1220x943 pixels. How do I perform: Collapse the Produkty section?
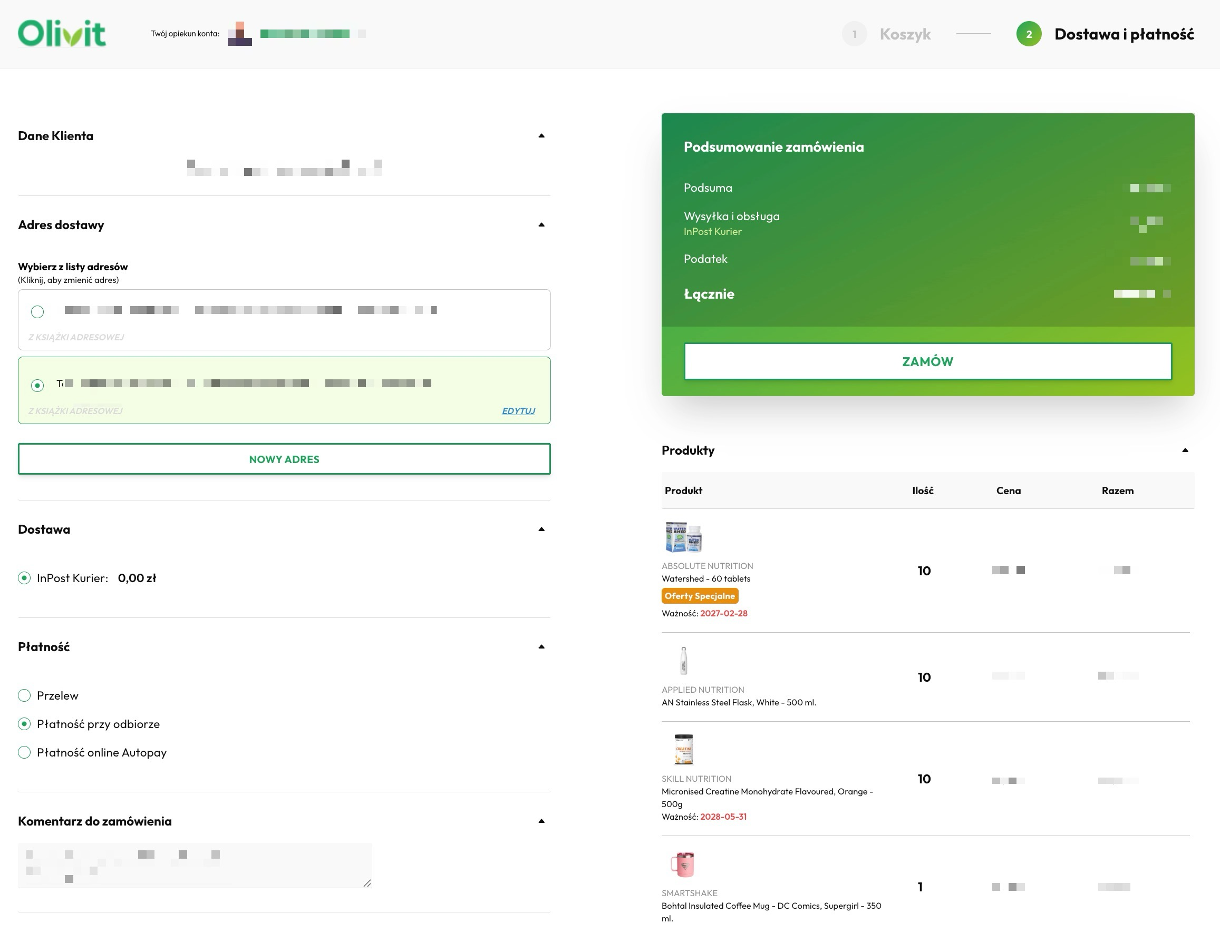1185,450
